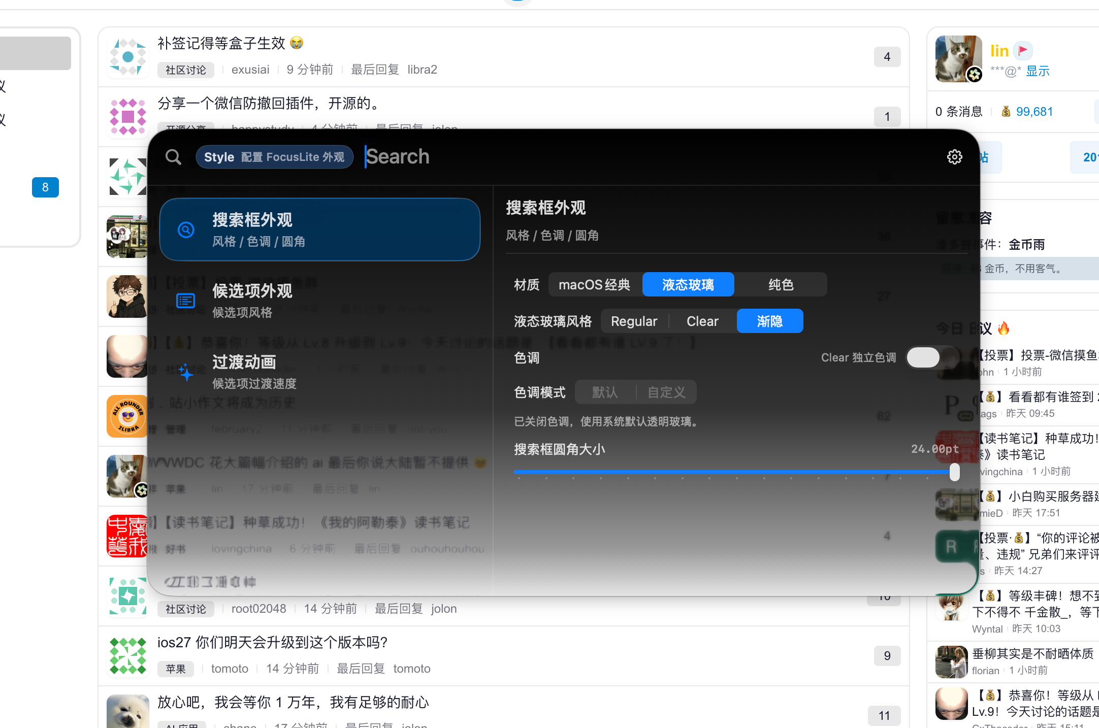Choose 液态玻璃 material
The height and width of the screenshot is (728, 1099).
(x=688, y=285)
